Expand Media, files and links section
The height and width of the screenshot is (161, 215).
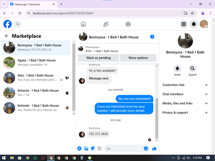pos(185,103)
